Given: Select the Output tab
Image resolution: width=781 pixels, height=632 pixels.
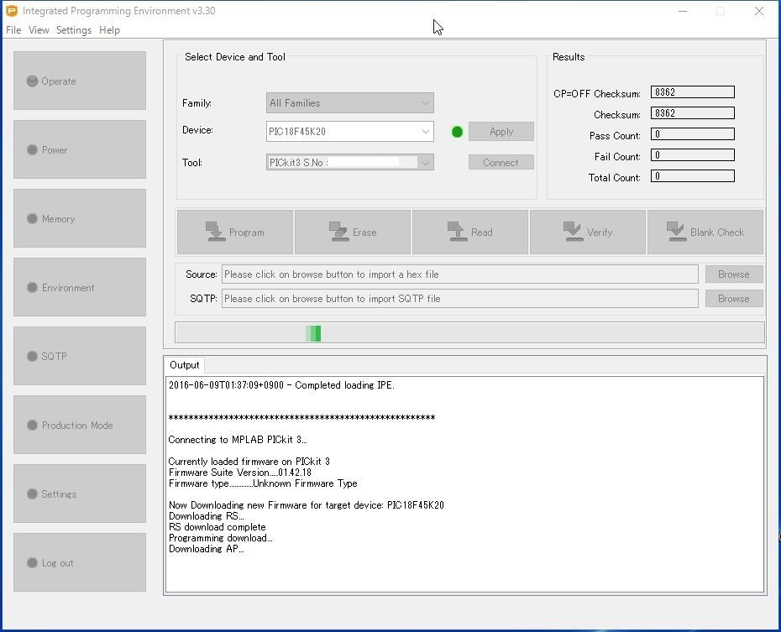Looking at the screenshot, I should click(184, 365).
